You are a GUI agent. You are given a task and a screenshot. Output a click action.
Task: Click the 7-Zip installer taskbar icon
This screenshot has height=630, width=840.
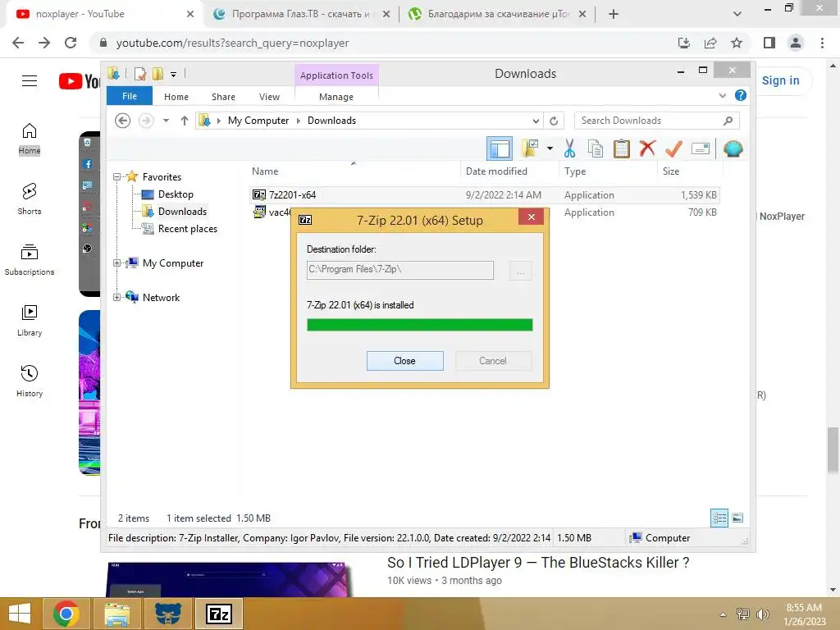[219, 614]
